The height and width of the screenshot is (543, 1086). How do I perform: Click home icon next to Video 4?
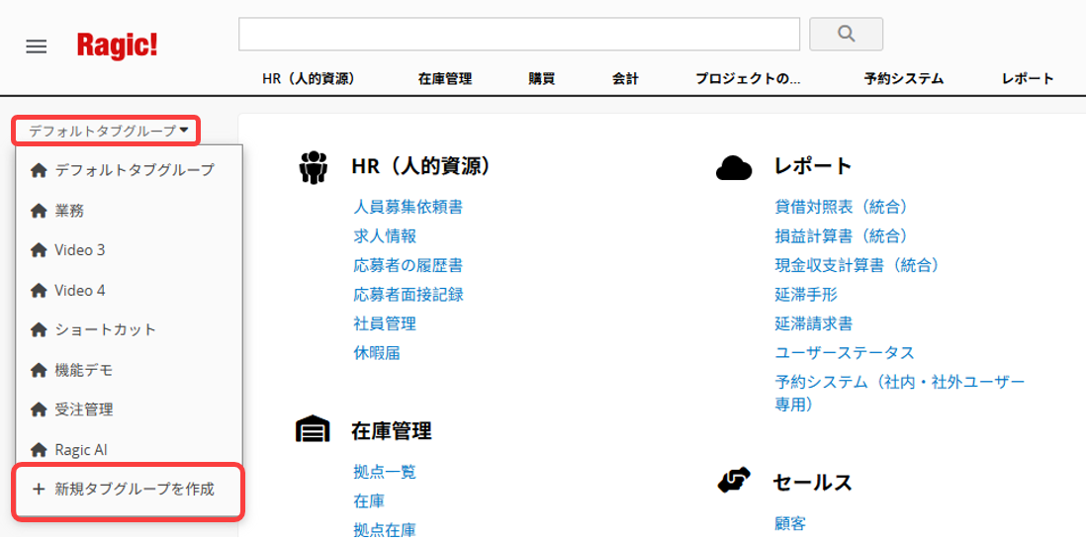(x=39, y=291)
